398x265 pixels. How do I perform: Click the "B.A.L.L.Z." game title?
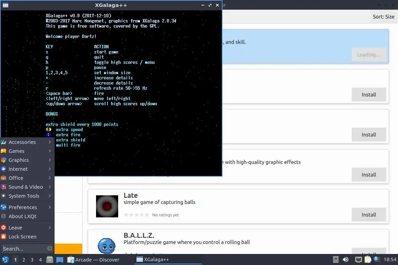click(139, 235)
